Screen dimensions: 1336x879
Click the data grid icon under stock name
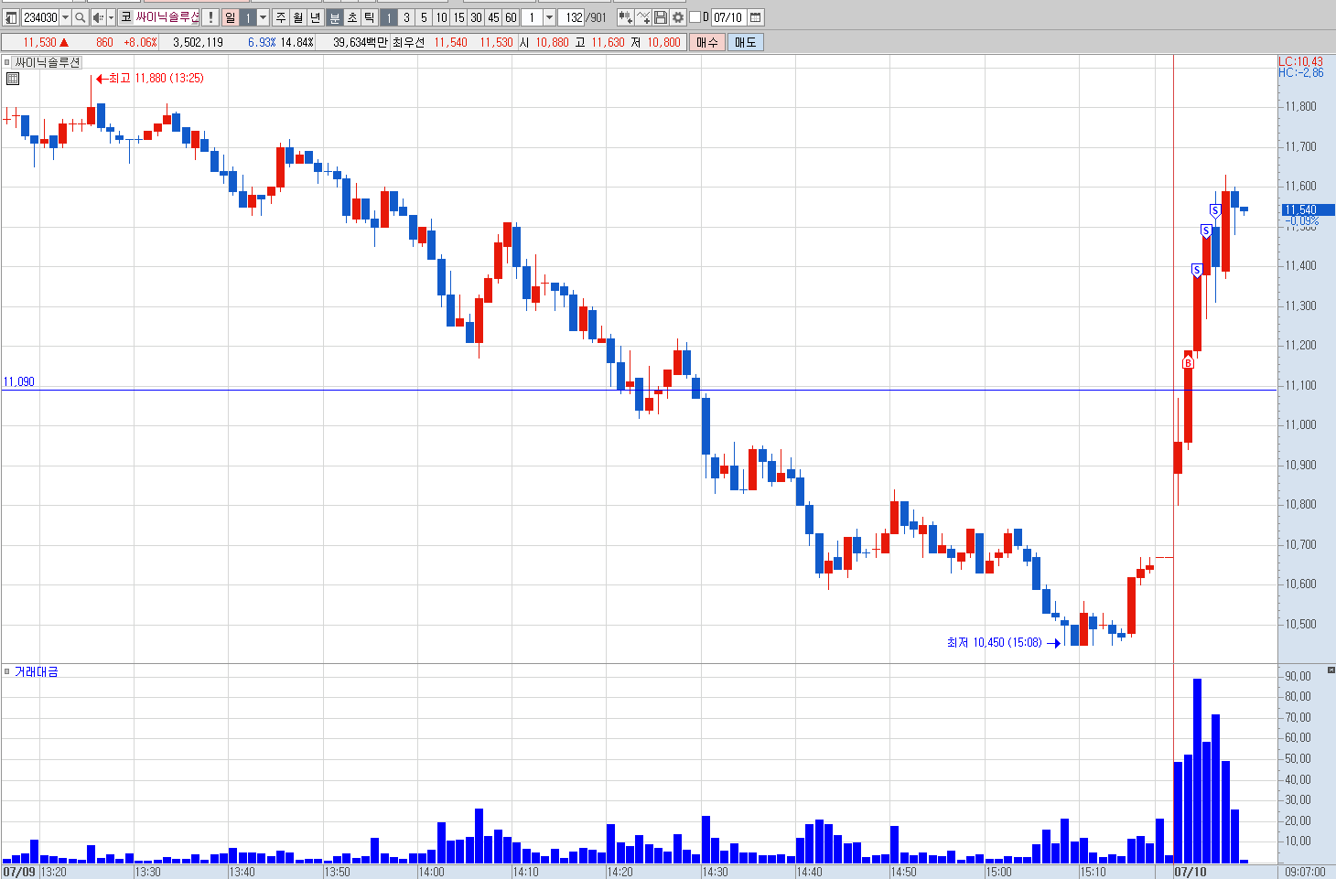[x=13, y=79]
